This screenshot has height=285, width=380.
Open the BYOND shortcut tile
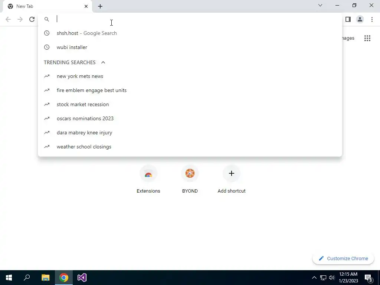click(x=190, y=179)
